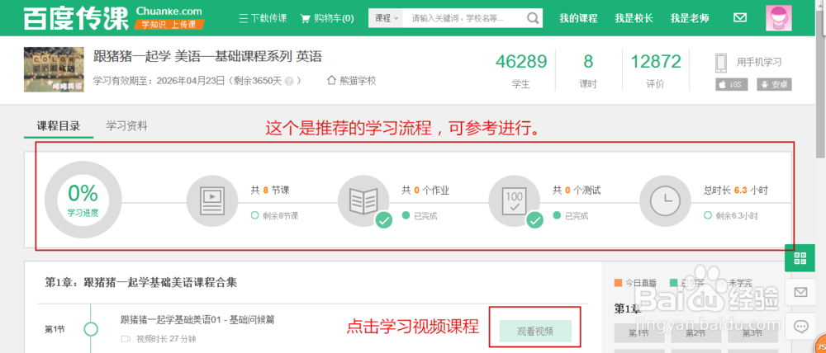The width and height of the screenshot is (826, 353).
Task: Open the shopping cart 购物车(0)
Action: coord(326,18)
